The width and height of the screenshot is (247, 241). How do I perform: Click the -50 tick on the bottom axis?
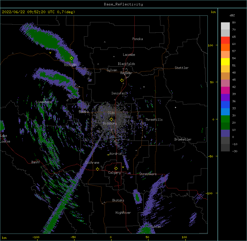(x=73, y=237)
